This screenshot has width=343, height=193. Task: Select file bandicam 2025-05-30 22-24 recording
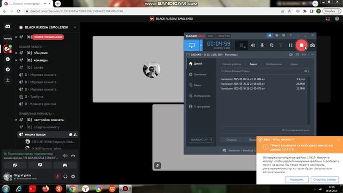263,84
